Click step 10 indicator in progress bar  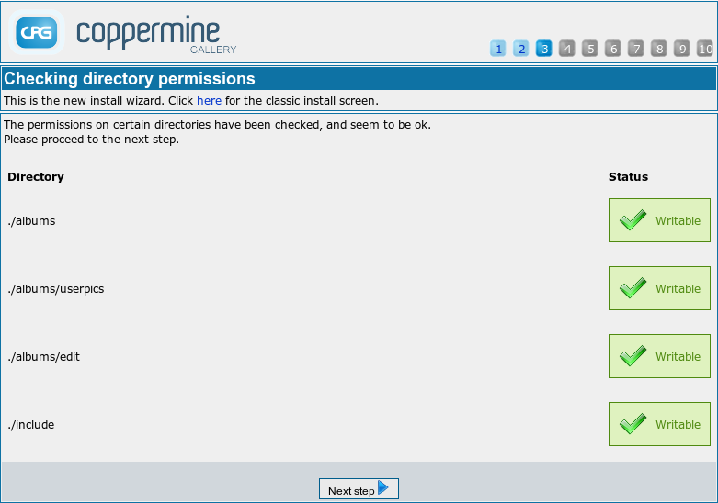705,49
